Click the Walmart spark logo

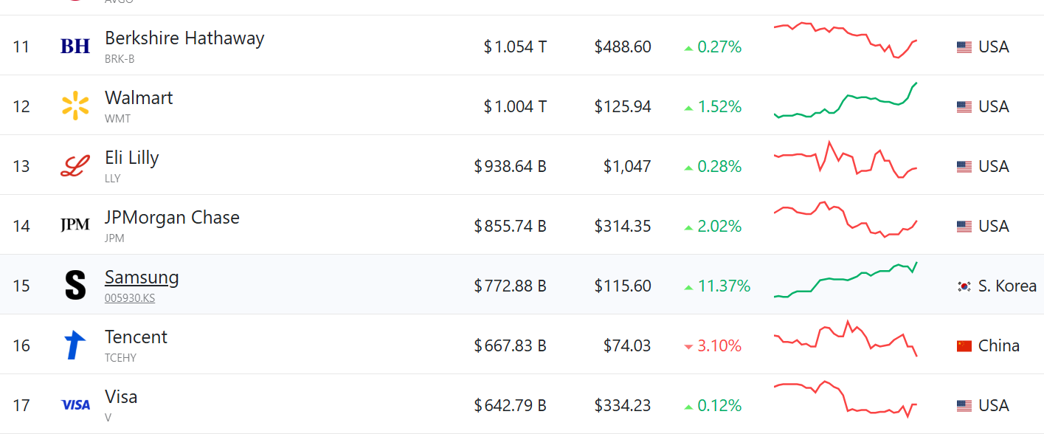point(75,106)
